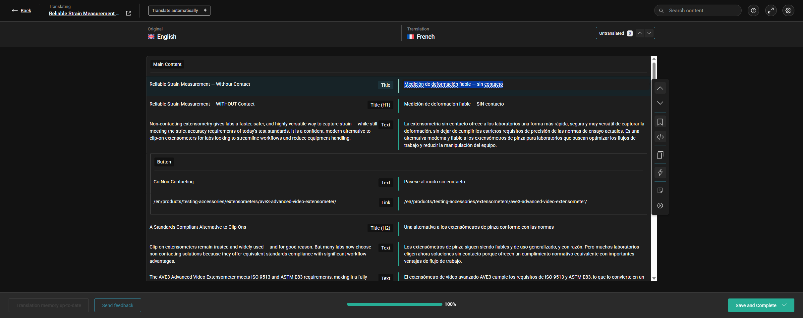Open the page via the external link icon
Viewport: 803px width, 318px height.
point(129,13)
